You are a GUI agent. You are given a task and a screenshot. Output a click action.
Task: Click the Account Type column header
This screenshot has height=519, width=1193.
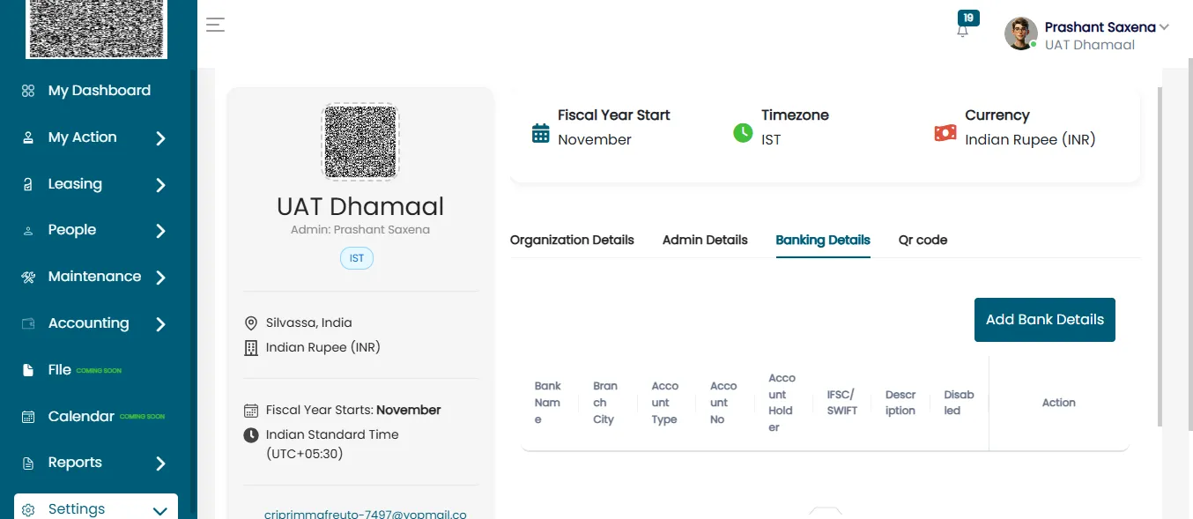tap(665, 403)
